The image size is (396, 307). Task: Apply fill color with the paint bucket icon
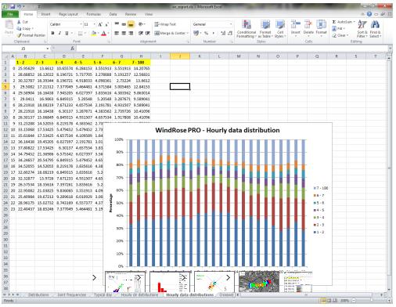(94, 34)
